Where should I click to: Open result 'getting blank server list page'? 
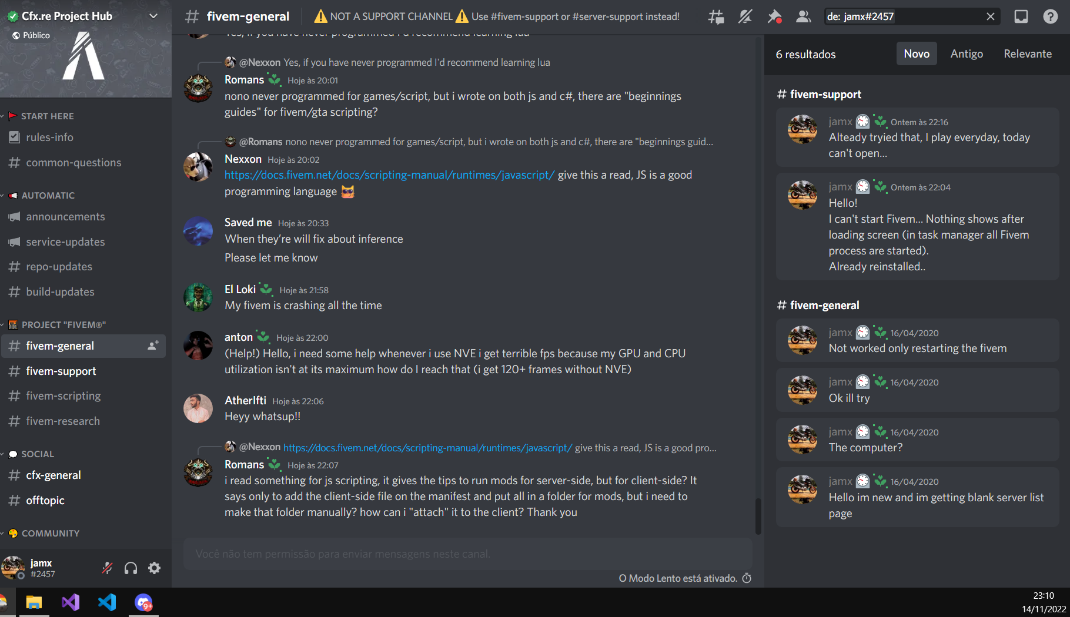[917, 497]
